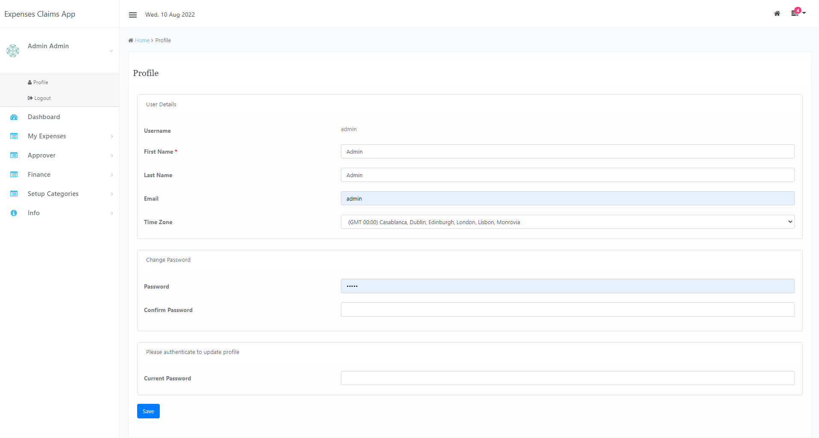The height and width of the screenshot is (438, 819).
Task: Focus the First Name input field
Action: click(x=567, y=152)
